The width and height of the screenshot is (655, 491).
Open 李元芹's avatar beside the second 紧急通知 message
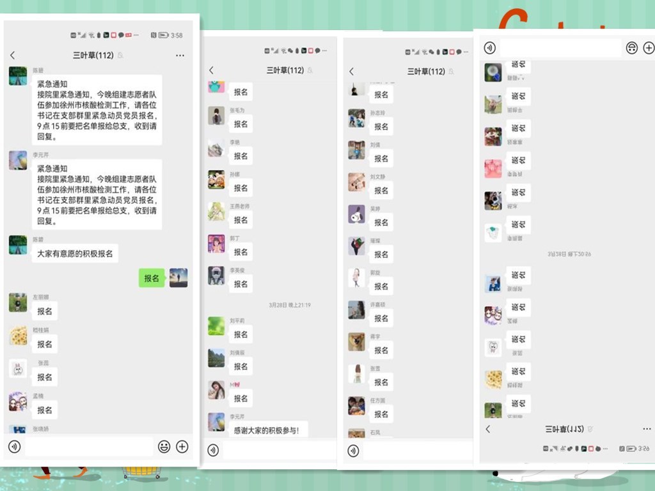pos(18,160)
